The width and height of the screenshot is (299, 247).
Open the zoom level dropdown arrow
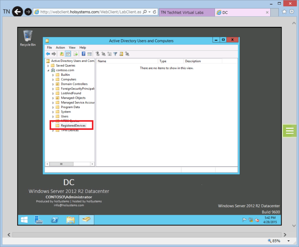[289, 241]
